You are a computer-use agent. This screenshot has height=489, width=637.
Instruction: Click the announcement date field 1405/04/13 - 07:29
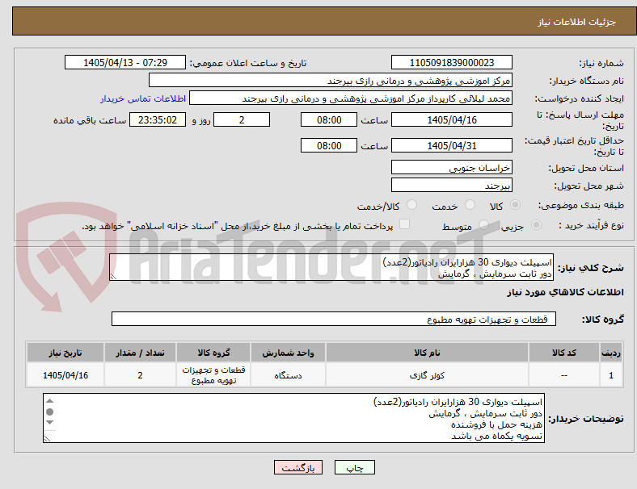click(125, 62)
